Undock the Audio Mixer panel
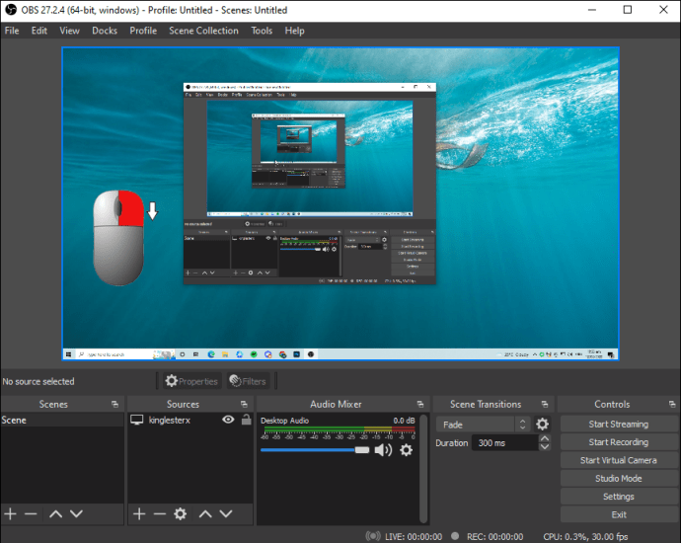Viewport: 681px width, 543px height. pos(420,405)
